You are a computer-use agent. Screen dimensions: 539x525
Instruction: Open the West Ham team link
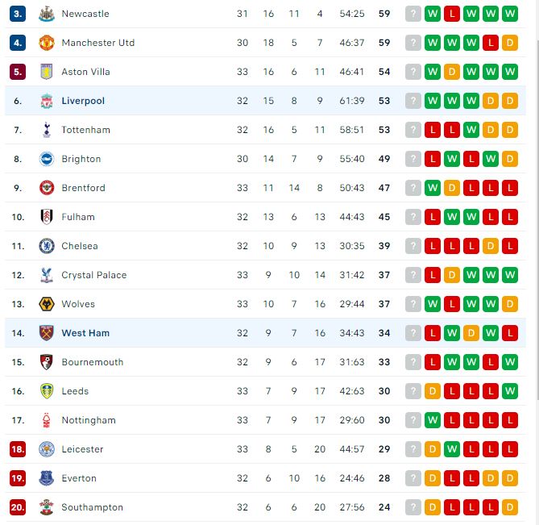tap(85, 333)
